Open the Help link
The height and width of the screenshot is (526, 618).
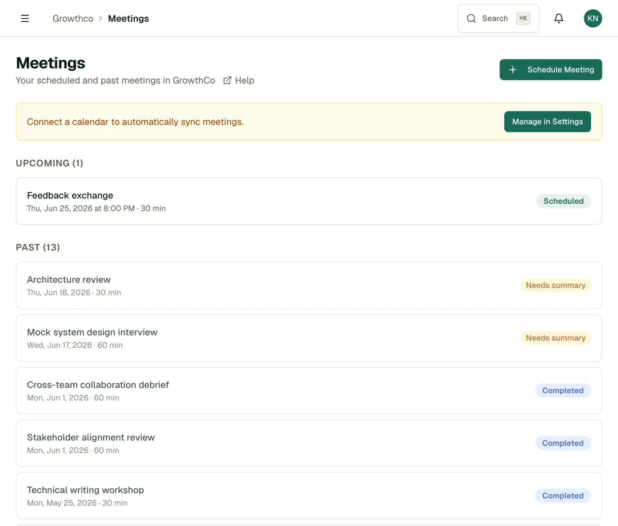coord(239,80)
